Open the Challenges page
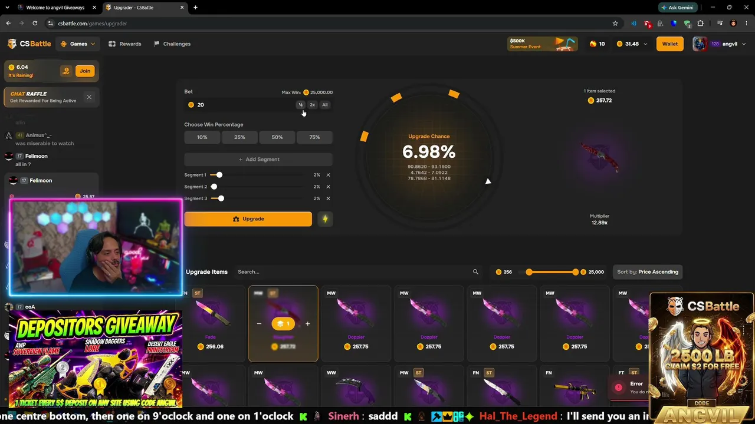Viewport: 755px width, 424px height. point(172,44)
